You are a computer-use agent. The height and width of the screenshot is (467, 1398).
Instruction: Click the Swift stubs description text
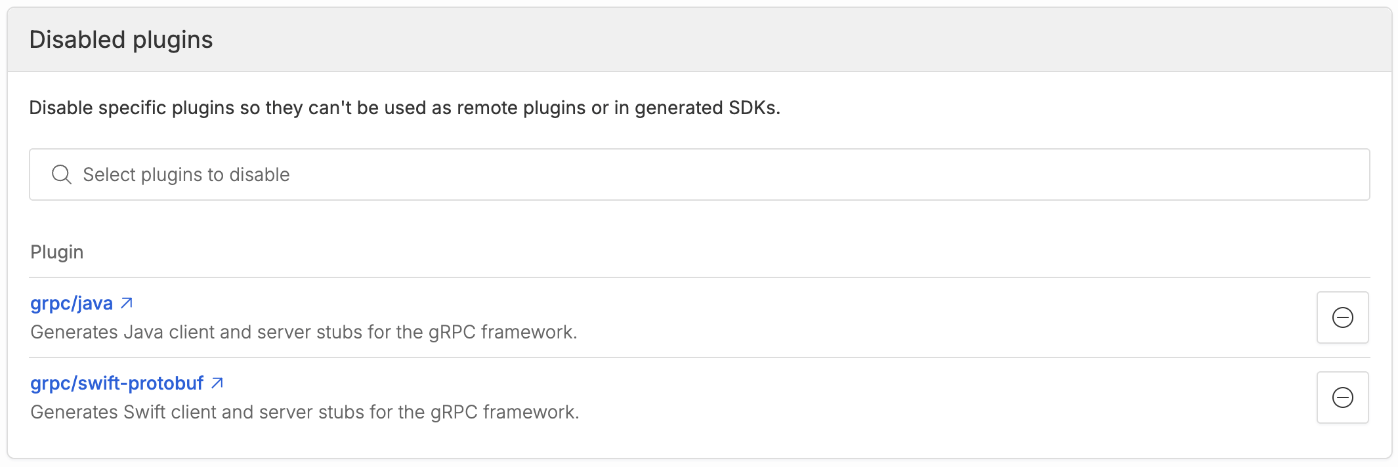pyautogui.click(x=305, y=412)
